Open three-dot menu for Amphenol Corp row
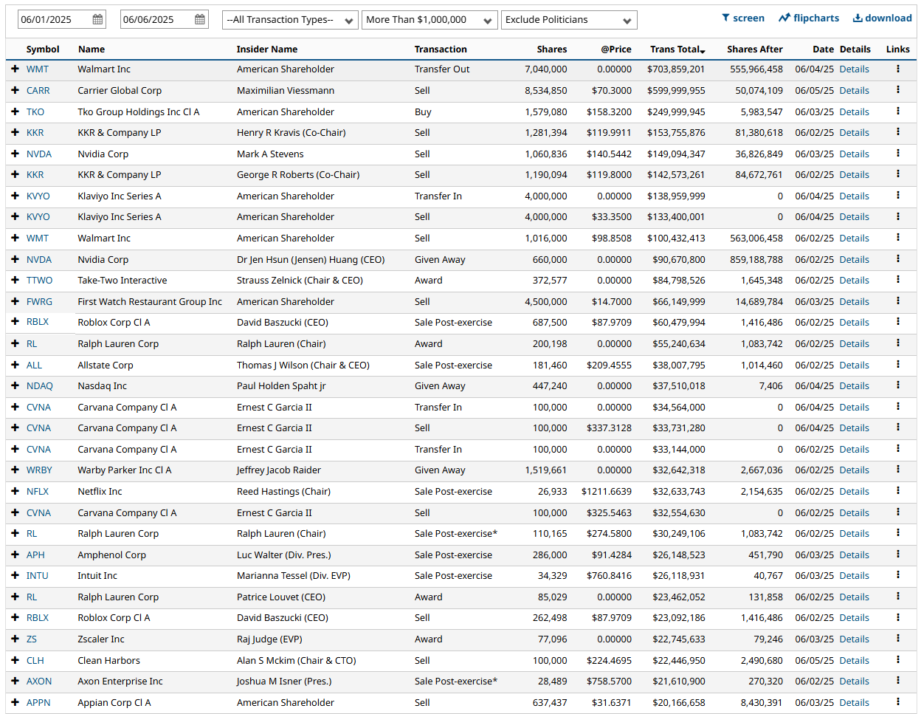 898,555
